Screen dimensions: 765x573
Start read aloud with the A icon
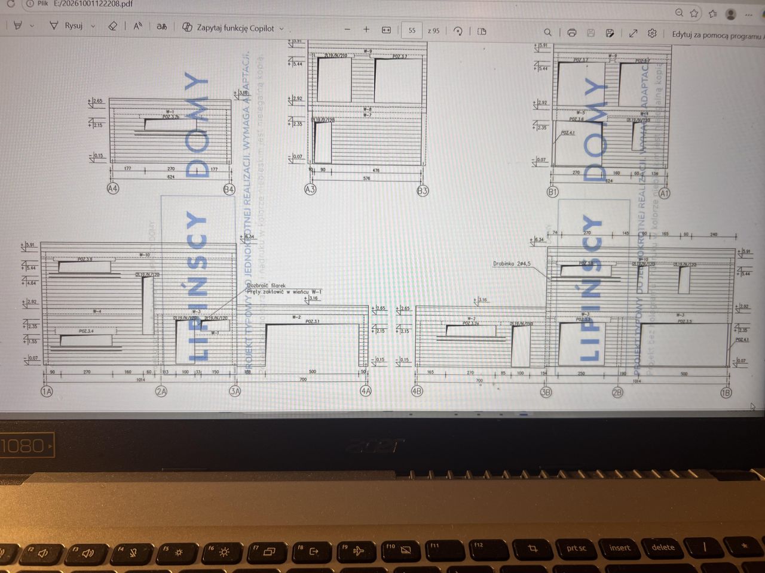(x=138, y=26)
